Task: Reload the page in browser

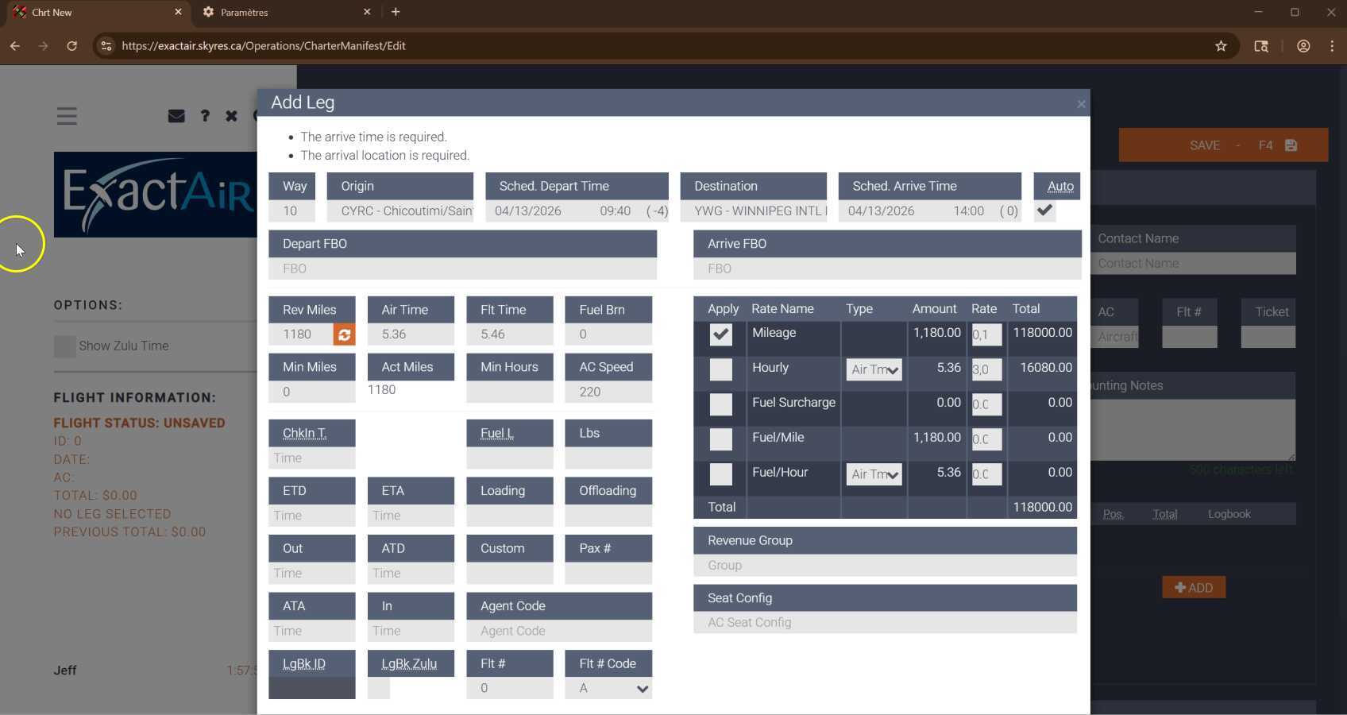Action: pos(71,46)
